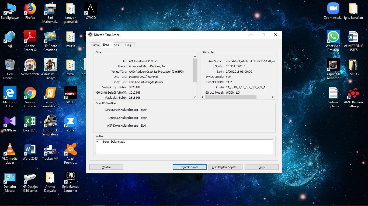Click the 1012 MB VRAM value

click(x=134, y=93)
